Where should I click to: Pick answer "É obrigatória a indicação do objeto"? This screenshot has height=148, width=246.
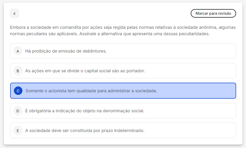coord(85,111)
